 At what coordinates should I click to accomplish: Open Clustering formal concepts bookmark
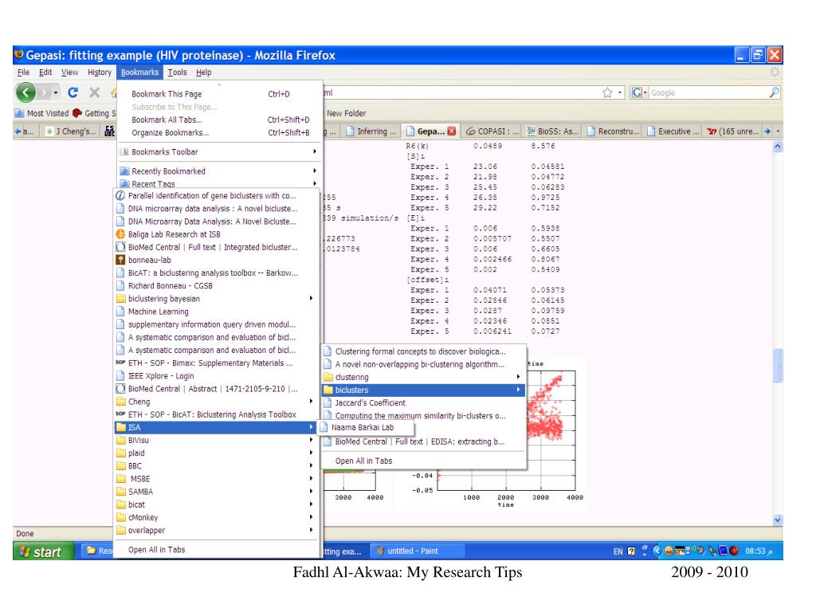tap(423, 351)
